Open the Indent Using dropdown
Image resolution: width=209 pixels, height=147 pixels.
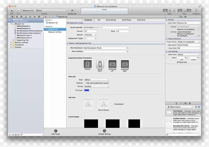click(x=188, y=54)
